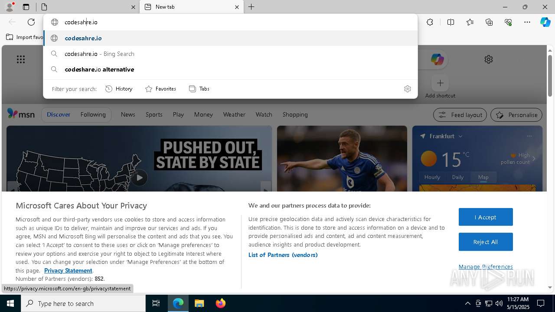Close the New tab tab
Viewport: 555px width, 312px height.
coord(237,7)
